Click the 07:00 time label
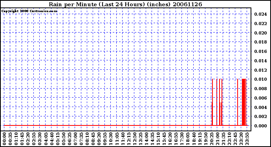 pos(75,139)
